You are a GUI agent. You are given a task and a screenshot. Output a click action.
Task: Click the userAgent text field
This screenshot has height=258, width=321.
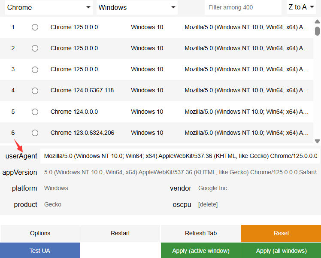[180, 156]
